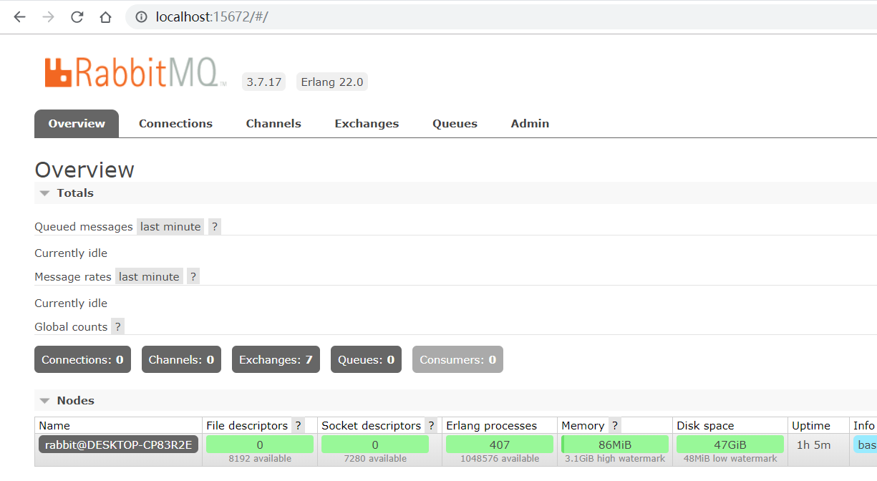Click the Uptime value 1h 5m

pyautogui.click(x=813, y=445)
